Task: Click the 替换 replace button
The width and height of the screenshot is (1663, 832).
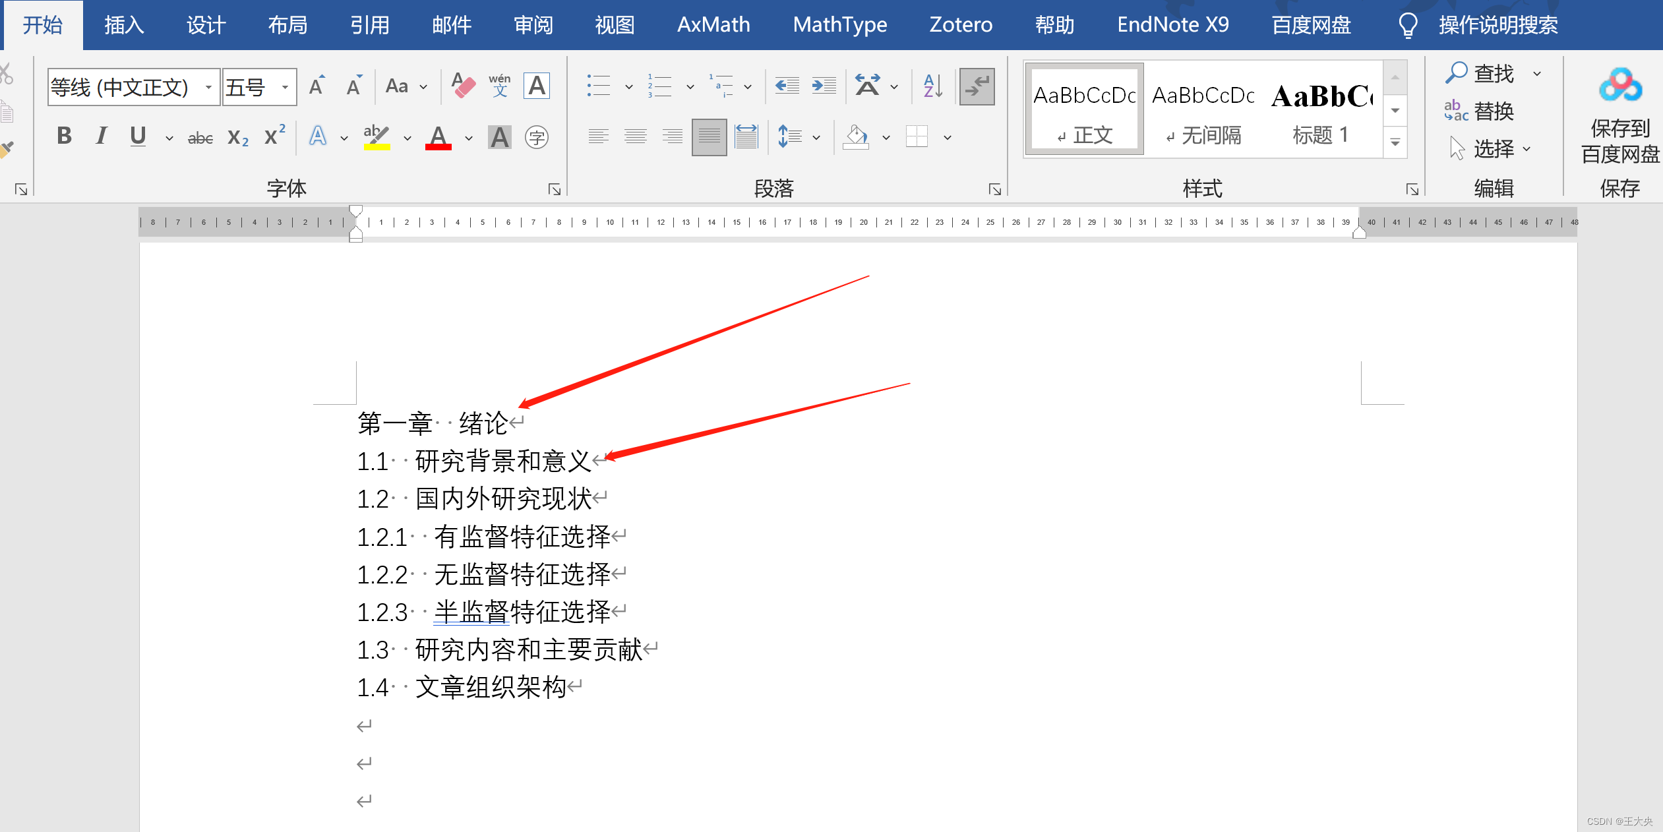Action: (x=1479, y=111)
